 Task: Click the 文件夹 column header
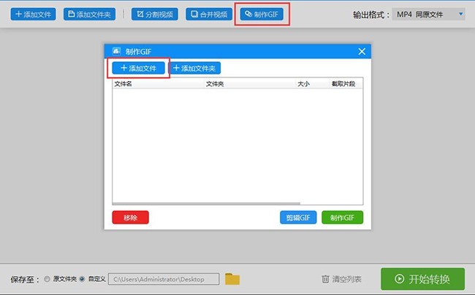(250, 84)
